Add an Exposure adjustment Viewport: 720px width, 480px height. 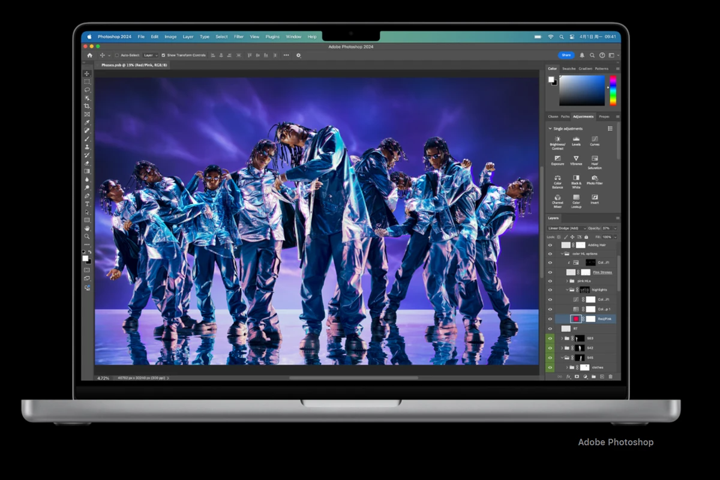pyautogui.click(x=557, y=161)
